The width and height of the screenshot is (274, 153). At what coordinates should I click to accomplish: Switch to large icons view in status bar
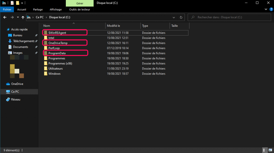(x=270, y=150)
